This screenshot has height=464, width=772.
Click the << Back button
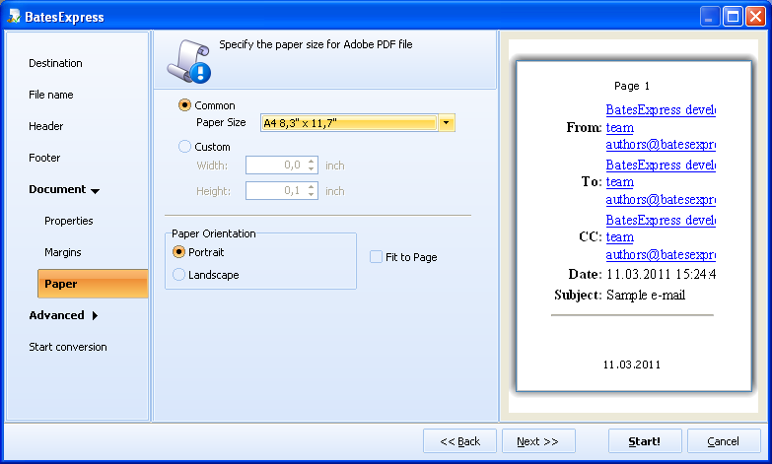click(459, 441)
